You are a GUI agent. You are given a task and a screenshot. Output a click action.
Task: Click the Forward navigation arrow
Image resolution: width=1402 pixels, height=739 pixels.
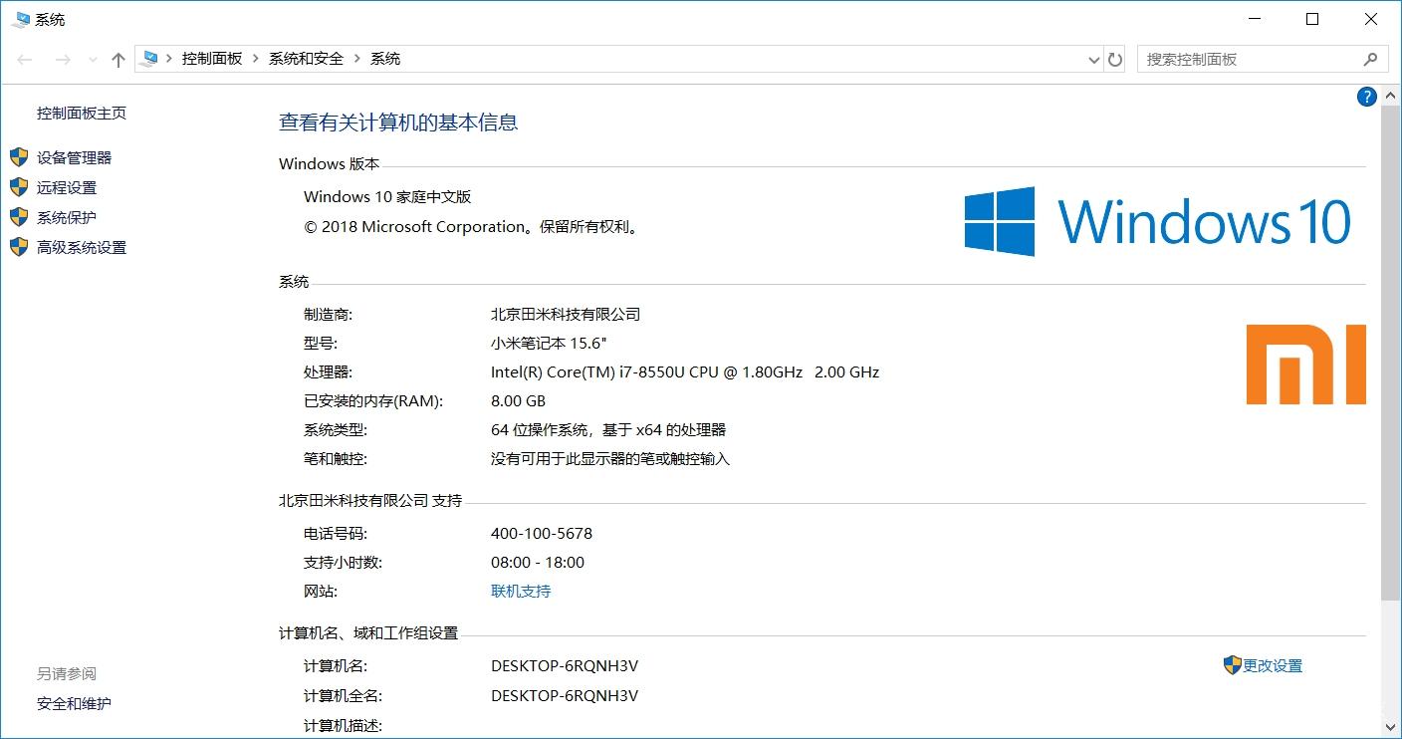click(x=63, y=60)
